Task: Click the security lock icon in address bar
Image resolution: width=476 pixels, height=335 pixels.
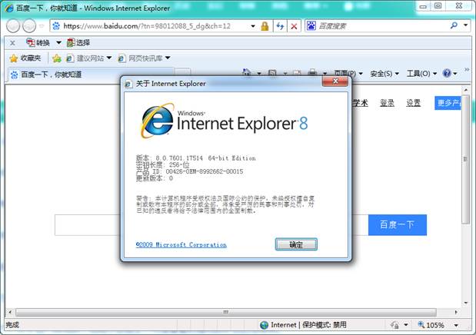Action: 265,25
